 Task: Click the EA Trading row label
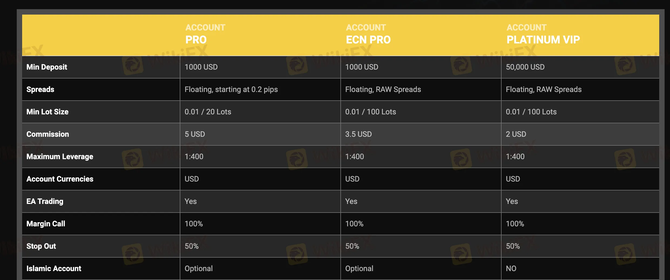(45, 201)
